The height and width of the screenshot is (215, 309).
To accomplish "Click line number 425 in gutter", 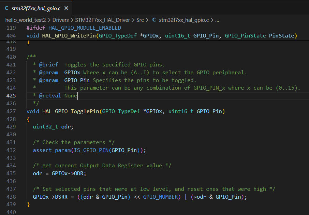I will point(11,96).
